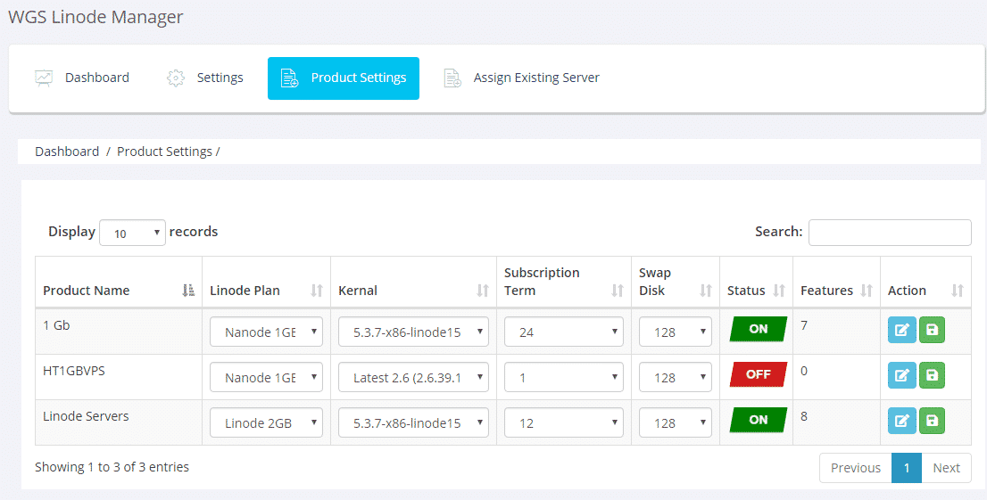Open the Assign Existing Server tab
Screen dimensions: 987x500
[522, 78]
